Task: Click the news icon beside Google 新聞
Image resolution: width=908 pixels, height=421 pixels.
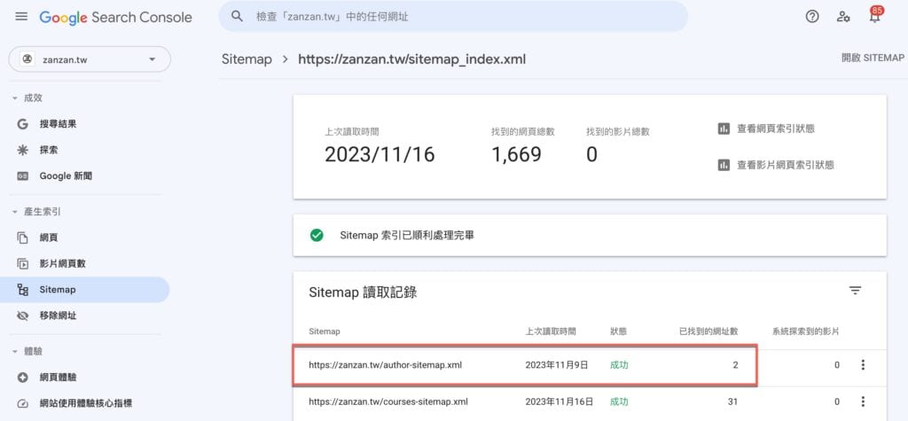Action: [x=22, y=176]
